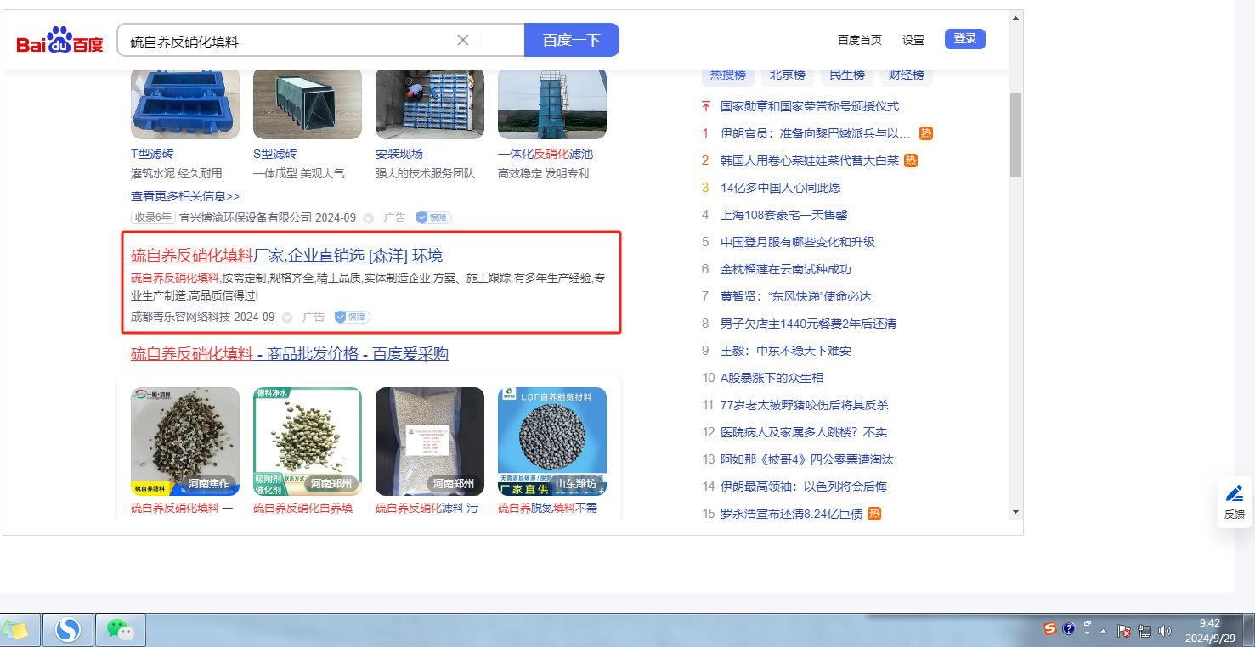Screen dimensions: 1255x647
Task: Open the T型滤砖 product thumbnail
Action: pos(185,104)
